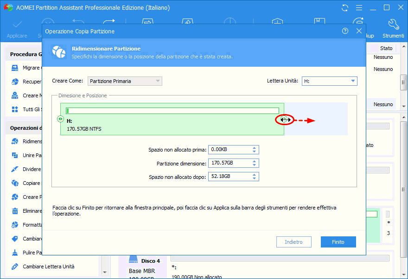408x279 pixels.
Task: Click the Recuperare wizard icon in sidebar
Action: [15, 82]
